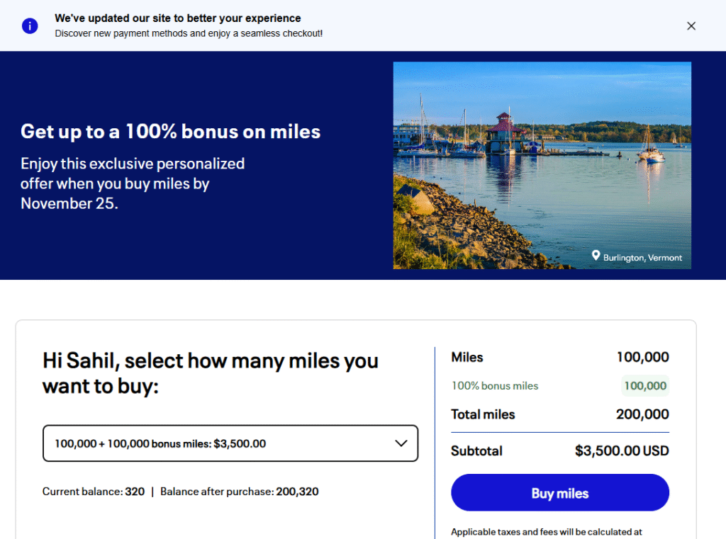Dismiss the site update banner with the X

(x=691, y=25)
